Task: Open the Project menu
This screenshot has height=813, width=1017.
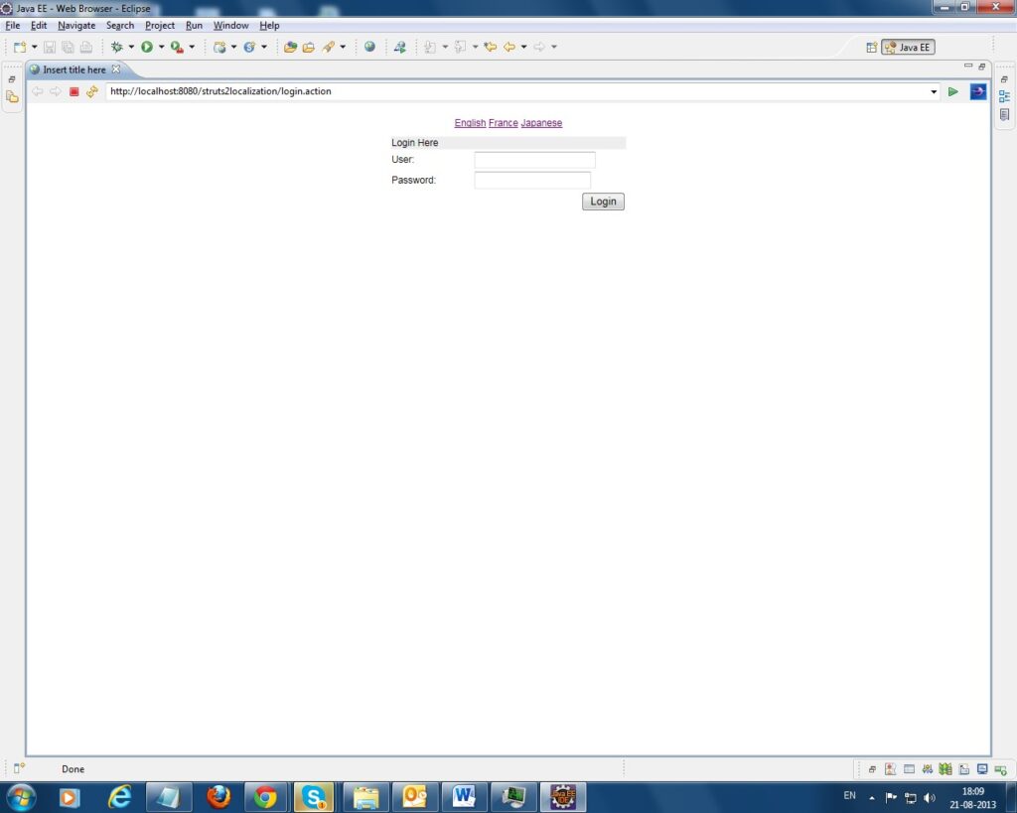Action: click(160, 25)
